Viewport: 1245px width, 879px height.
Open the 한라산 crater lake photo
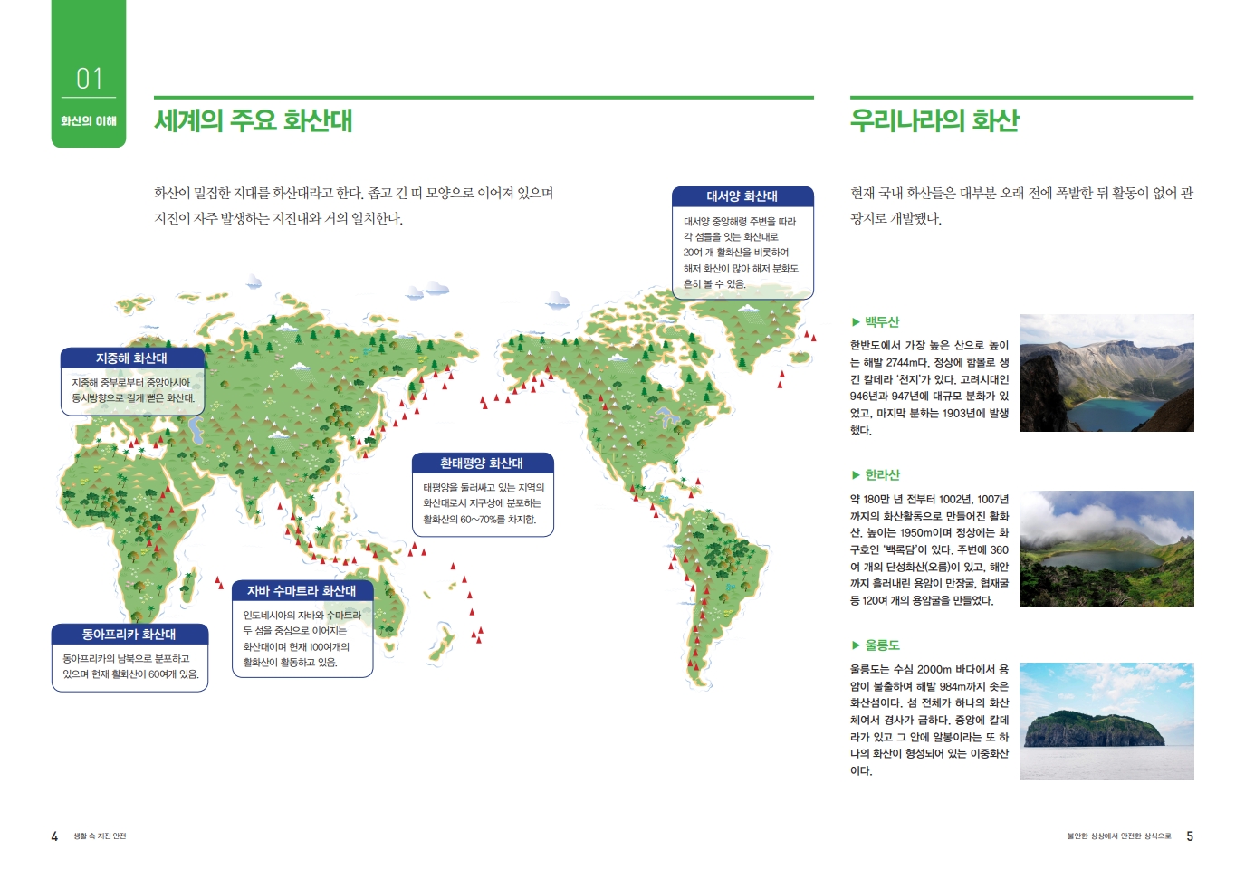[1106, 549]
